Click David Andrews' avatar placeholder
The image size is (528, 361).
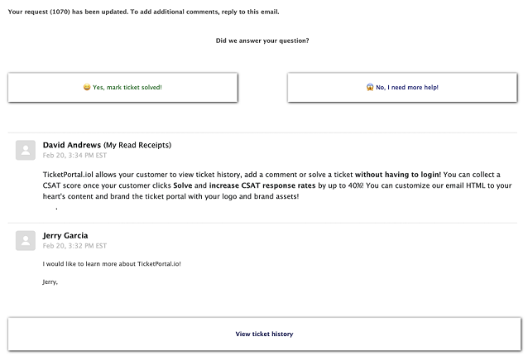(x=26, y=150)
